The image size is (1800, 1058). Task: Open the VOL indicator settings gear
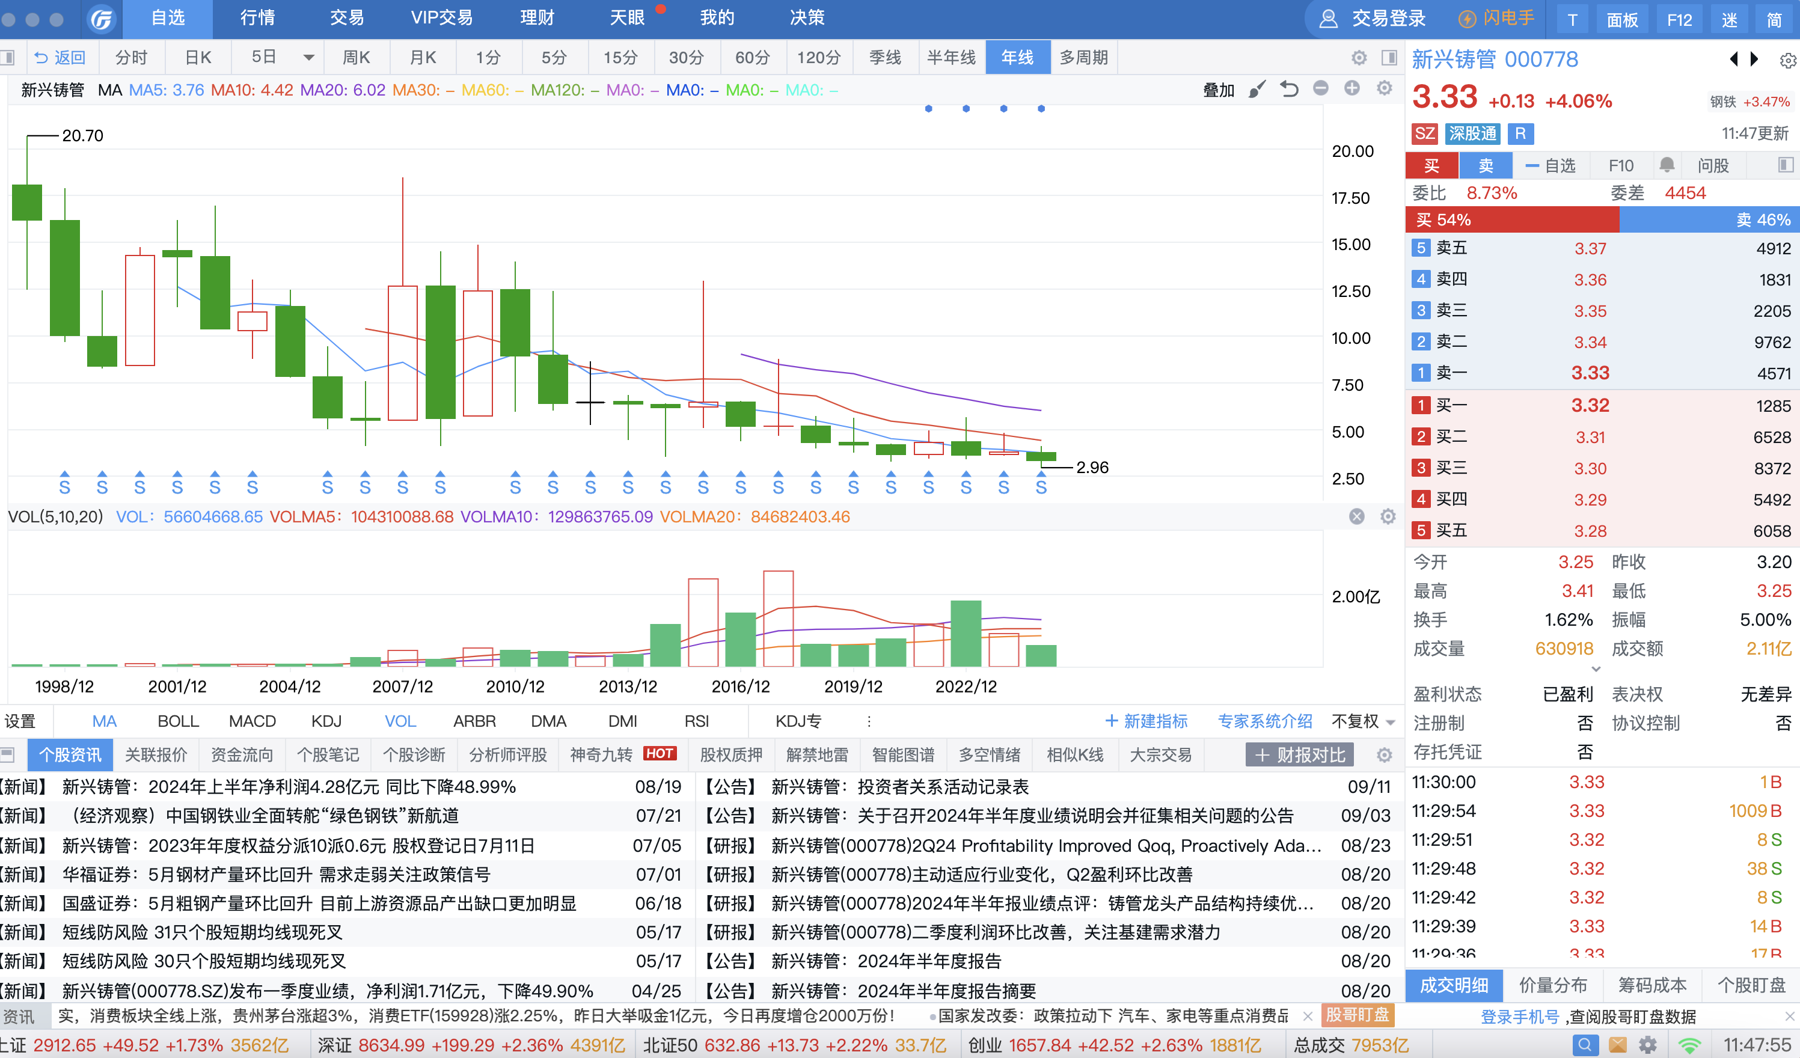click(x=1388, y=516)
